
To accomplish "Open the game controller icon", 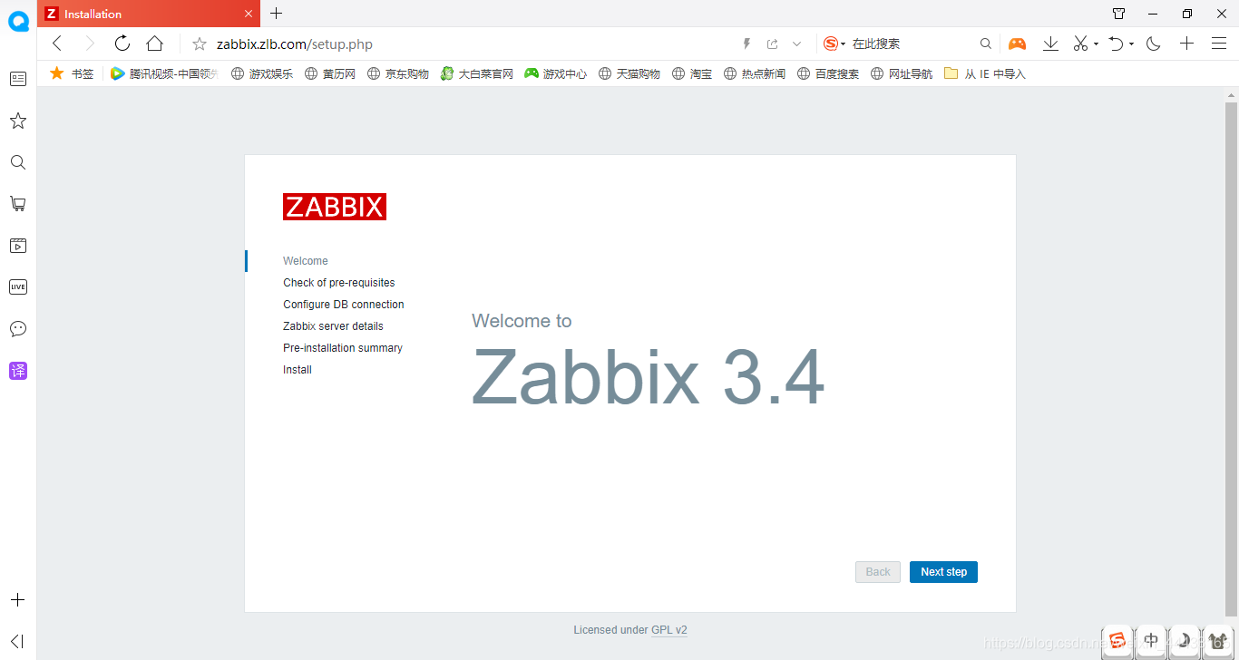I will tap(1018, 44).
